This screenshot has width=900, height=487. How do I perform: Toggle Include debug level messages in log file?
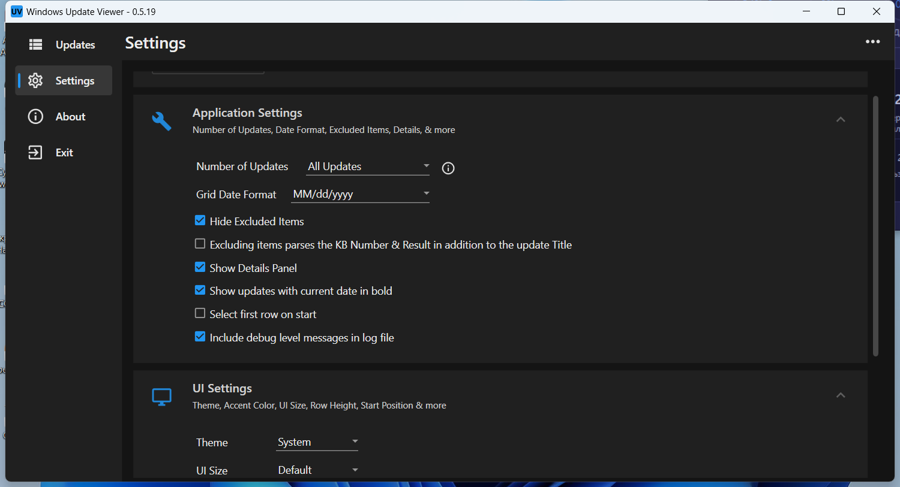point(200,337)
